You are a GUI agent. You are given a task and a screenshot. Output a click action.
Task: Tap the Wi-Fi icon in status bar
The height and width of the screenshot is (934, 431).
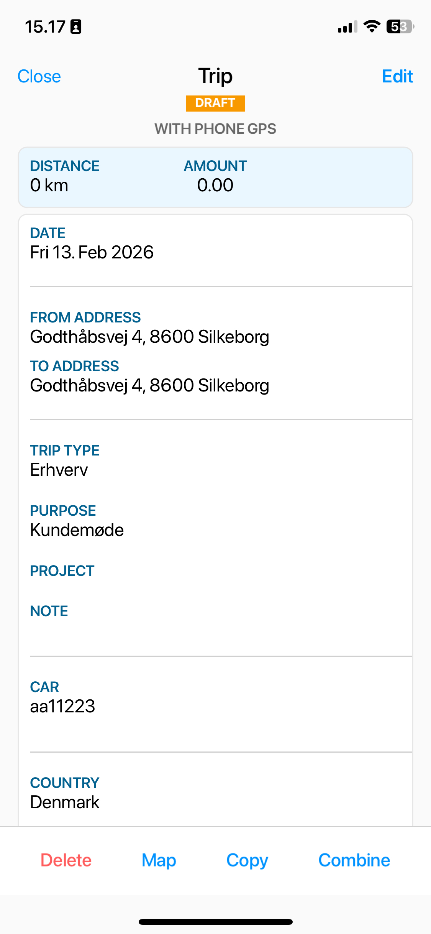tap(372, 26)
